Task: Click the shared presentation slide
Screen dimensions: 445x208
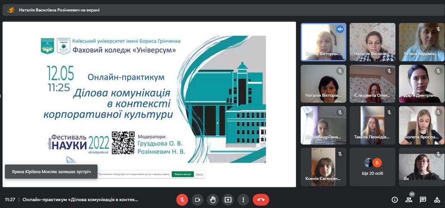Action: [x=149, y=104]
